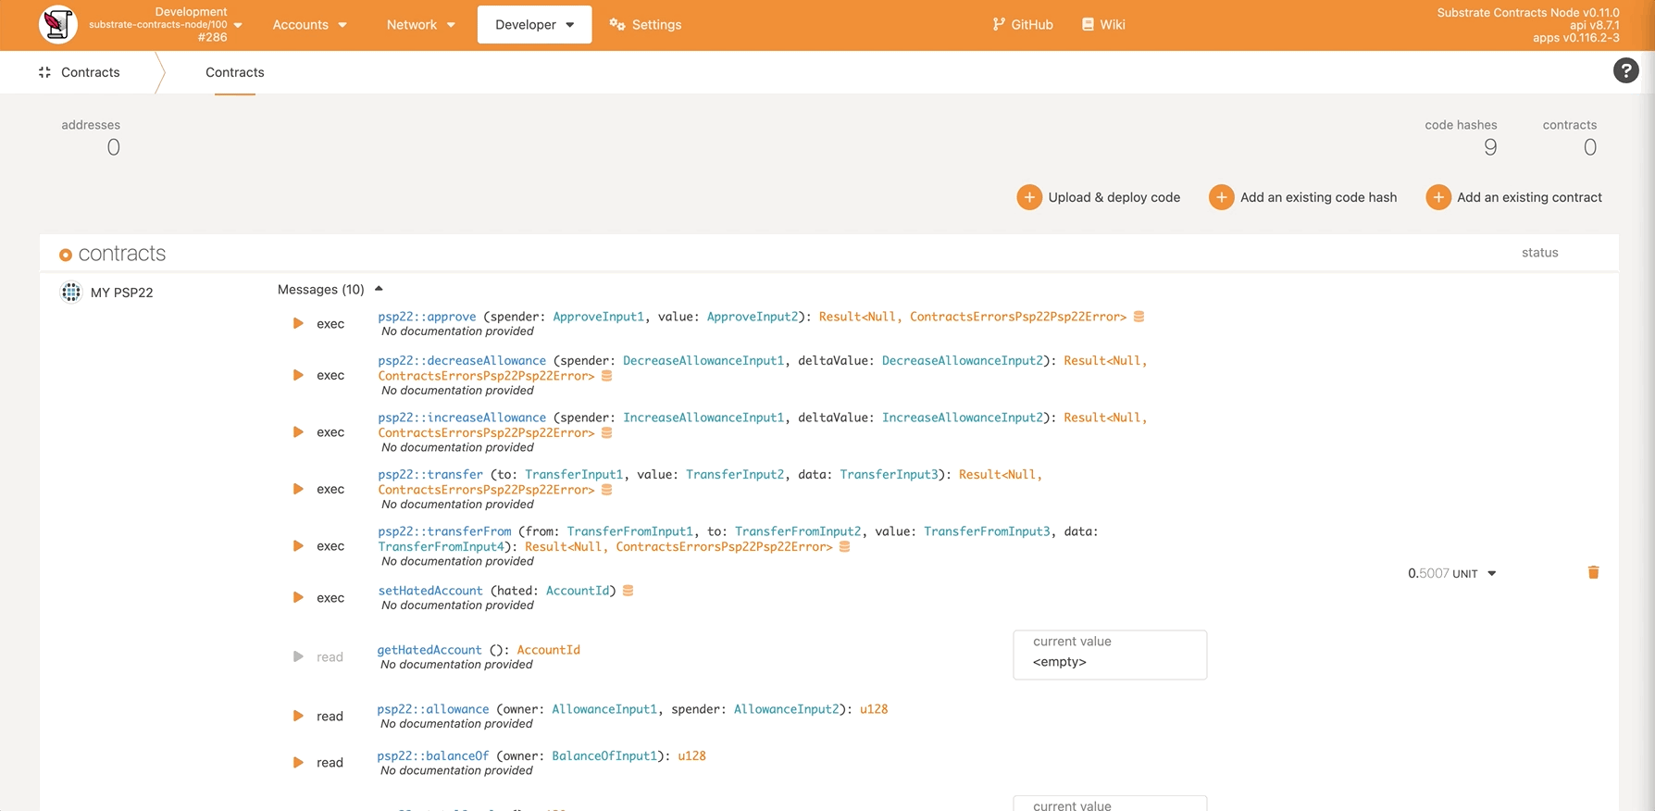1655x811 pixels.
Task: Click database icon next to increaseAllowance
Action: point(607,432)
